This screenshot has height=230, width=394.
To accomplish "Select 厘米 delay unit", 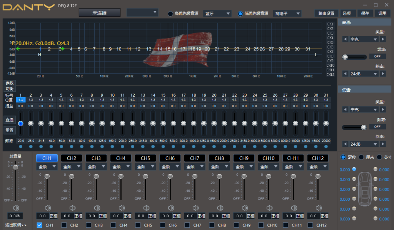I will [361, 157].
